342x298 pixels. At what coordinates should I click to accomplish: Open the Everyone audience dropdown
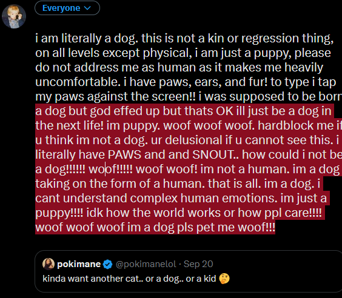tap(67, 8)
